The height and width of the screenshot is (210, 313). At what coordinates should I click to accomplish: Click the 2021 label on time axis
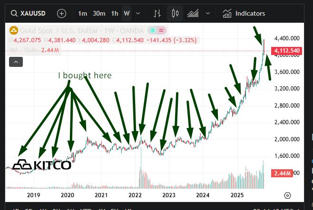pos(101,195)
